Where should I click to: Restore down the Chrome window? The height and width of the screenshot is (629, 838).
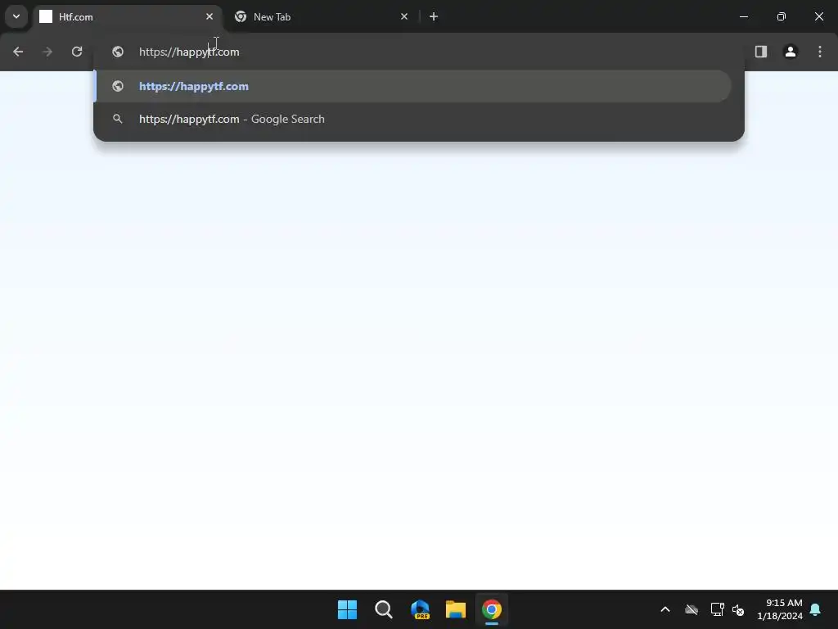point(782,16)
